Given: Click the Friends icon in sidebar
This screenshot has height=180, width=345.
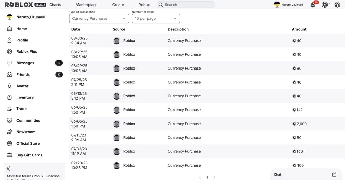Looking at the screenshot, I should 9,74.
